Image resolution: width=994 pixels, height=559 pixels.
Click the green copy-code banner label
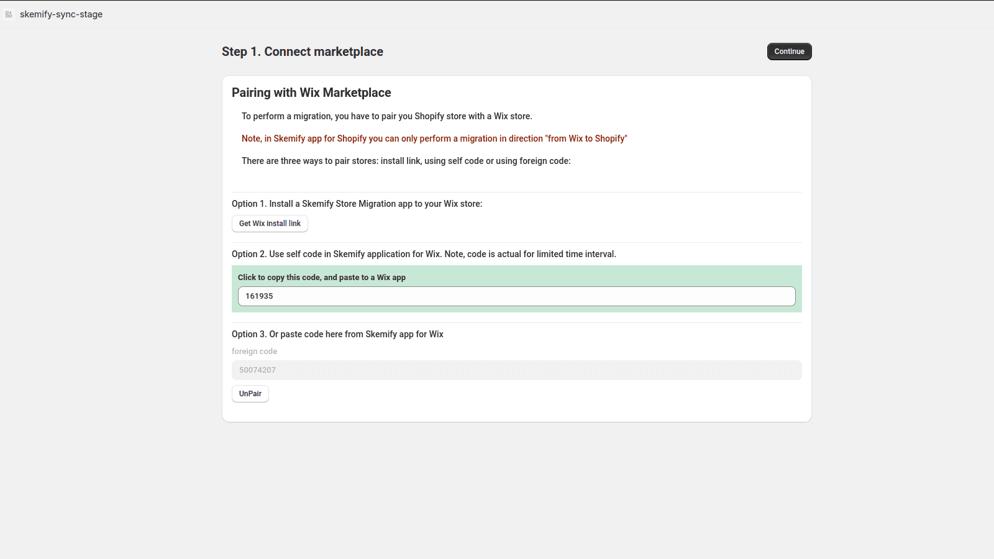[321, 278]
